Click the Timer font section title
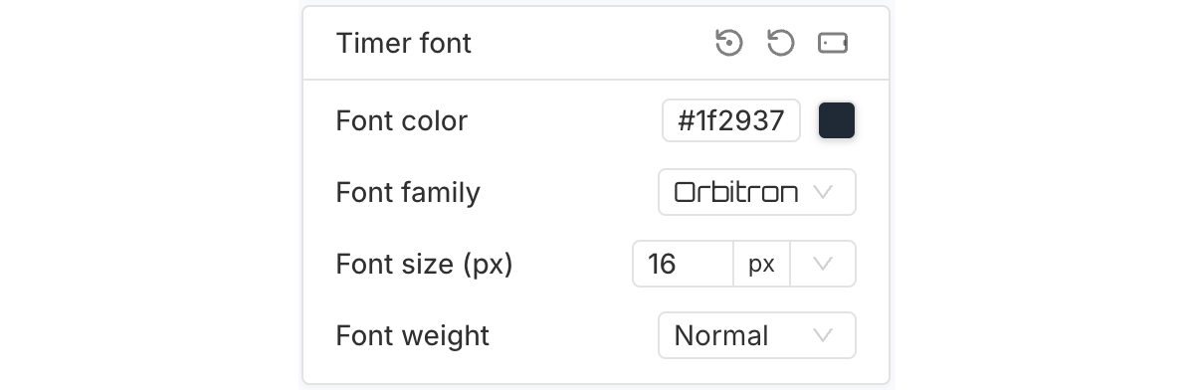Image resolution: width=1194 pixels, height=390 pixels. 404,43
